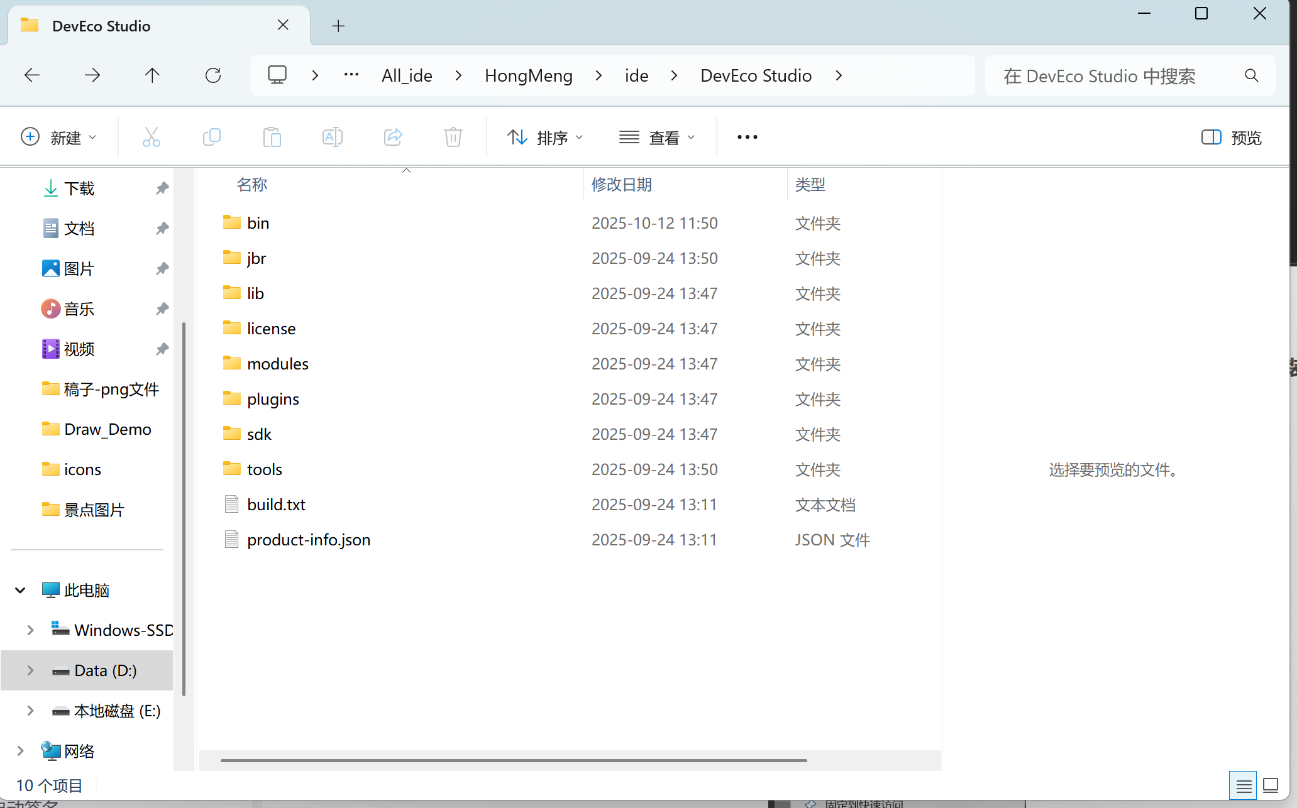
Task: Toggle the Preview pane button
Action: (x=1231, y=137)
